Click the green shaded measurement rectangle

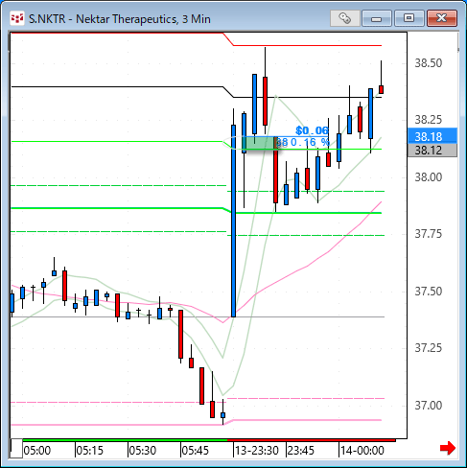coord(260,143)
